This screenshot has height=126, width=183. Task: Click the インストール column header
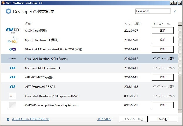click(161, 24)
